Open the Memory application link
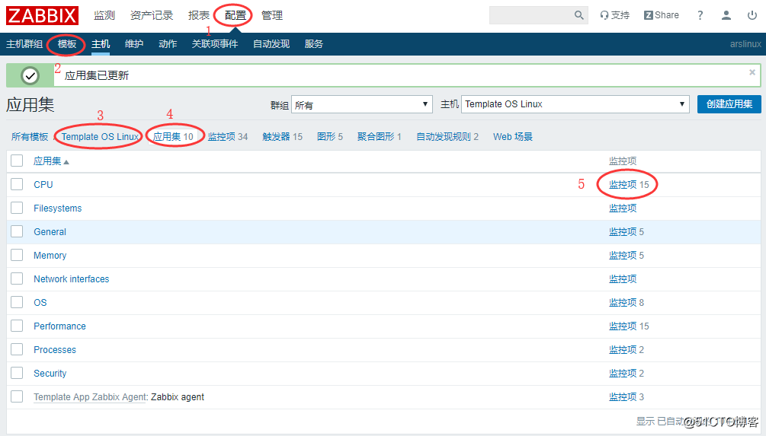This screenshot has width=766, height=436. click(x=50, y=256)
